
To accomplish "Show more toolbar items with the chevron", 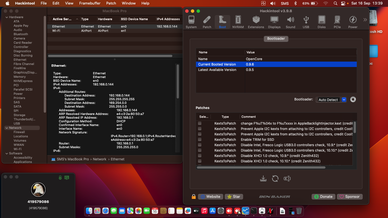I will [365, 20].
